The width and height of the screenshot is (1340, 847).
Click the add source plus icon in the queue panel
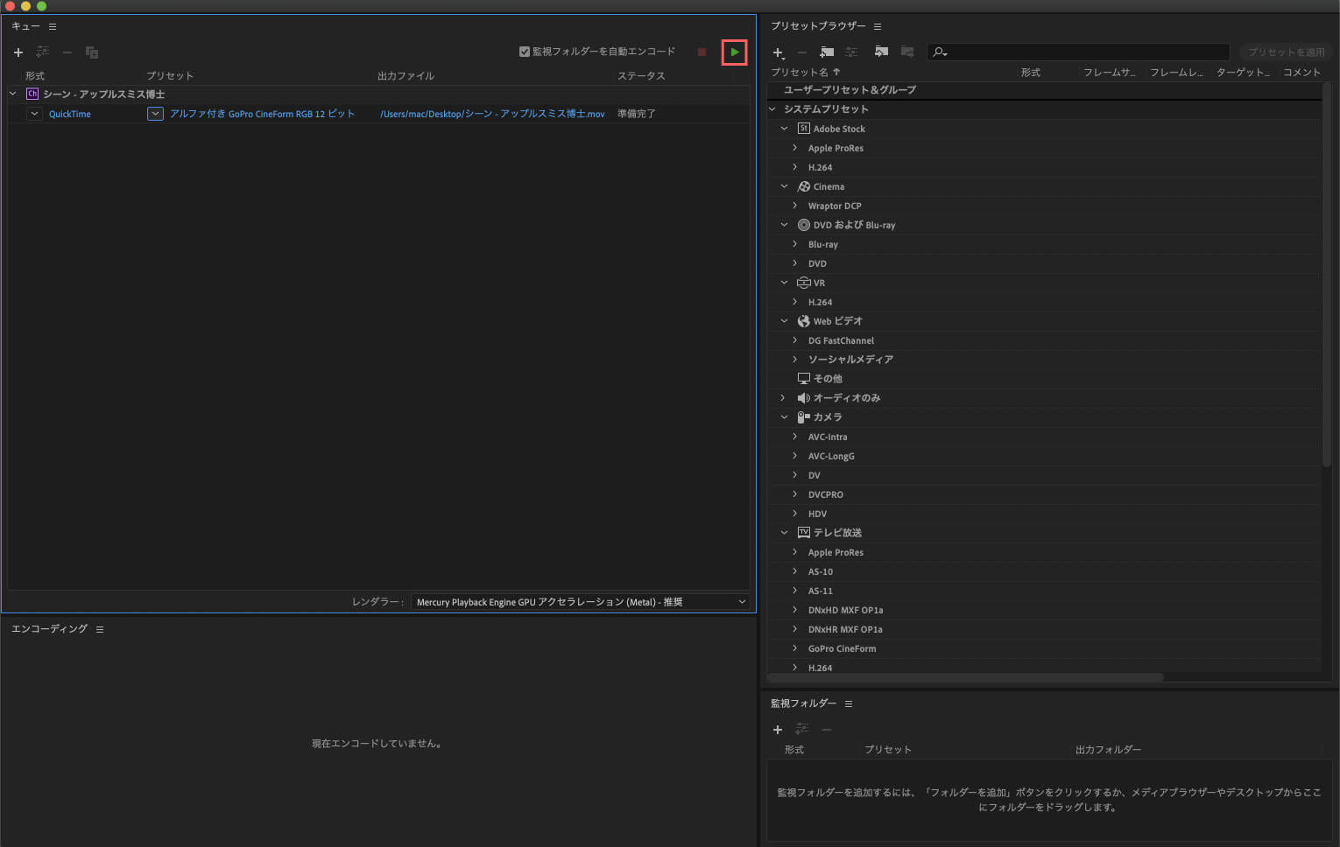[18, 52]
